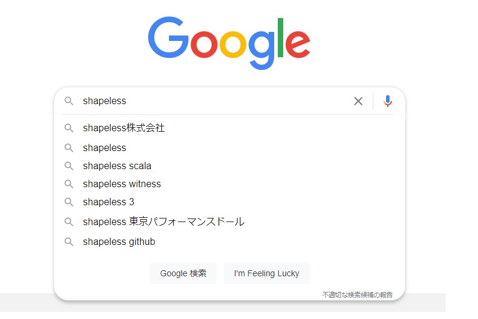Viewport: 478px width, 319px height.
Task: Clear the search box with X icon
Action: point(358,101)
